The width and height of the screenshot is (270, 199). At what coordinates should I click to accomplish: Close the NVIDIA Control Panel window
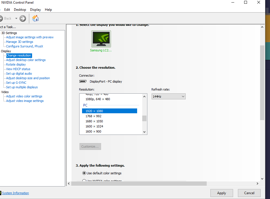coord(258,2)
